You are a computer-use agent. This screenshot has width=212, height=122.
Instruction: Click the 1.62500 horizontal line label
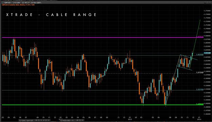200,55
